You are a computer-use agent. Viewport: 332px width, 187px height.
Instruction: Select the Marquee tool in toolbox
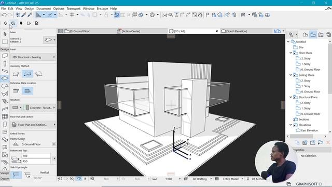point(5,42)
